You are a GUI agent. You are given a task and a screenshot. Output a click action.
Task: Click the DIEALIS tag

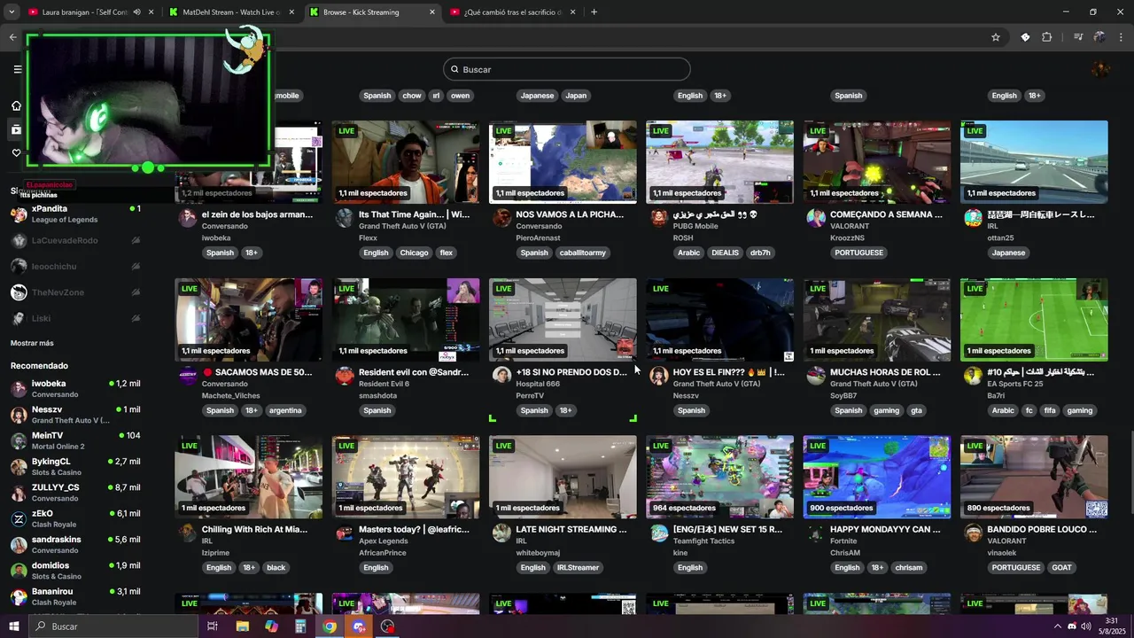[725, 253]
